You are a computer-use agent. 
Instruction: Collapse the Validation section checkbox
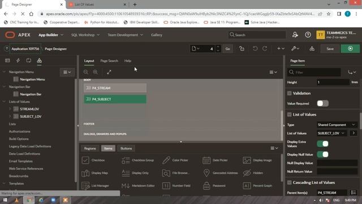[x=289, y=93]
